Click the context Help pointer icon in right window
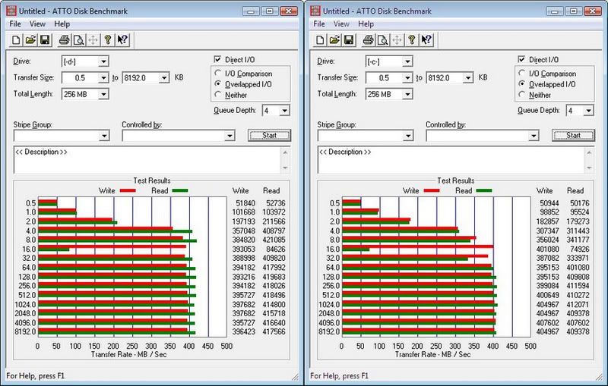The height and width of the screenshot is (386, 608). pos(428,39)
